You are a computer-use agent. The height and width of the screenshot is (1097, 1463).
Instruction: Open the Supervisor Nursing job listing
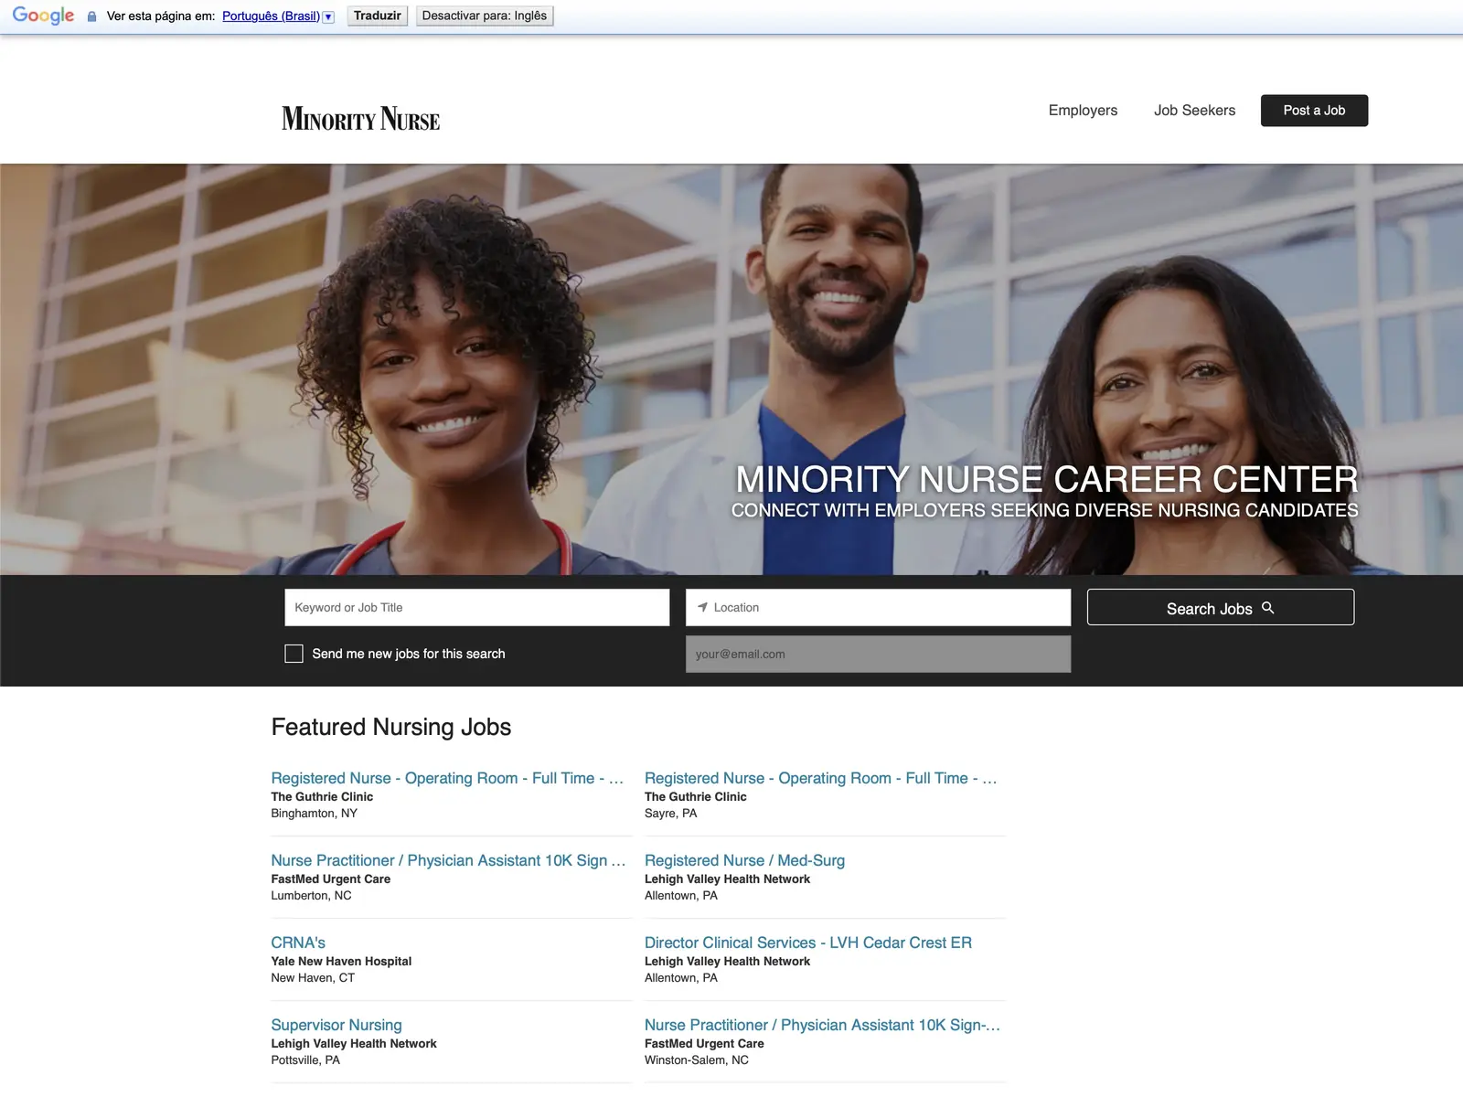(x=336, y=1025)
